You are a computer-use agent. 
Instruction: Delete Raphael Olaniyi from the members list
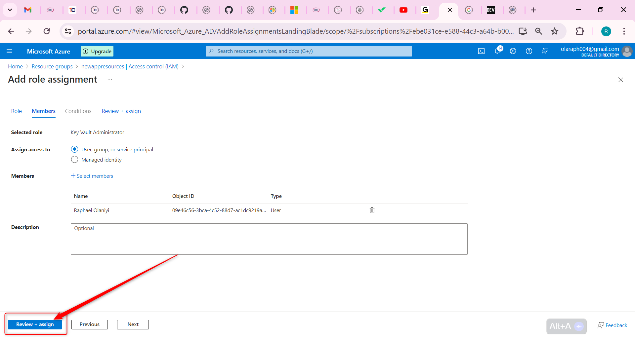tap(372, 210)
